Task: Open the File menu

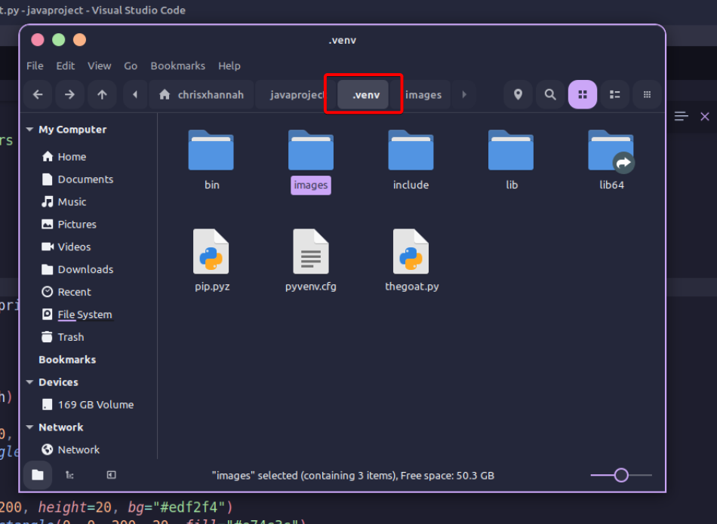Action: tap(35, 66)
